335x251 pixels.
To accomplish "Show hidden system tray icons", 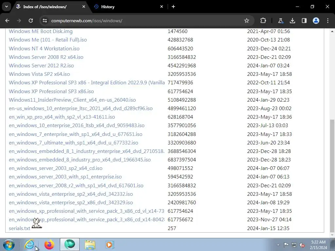I will [278, 245].
